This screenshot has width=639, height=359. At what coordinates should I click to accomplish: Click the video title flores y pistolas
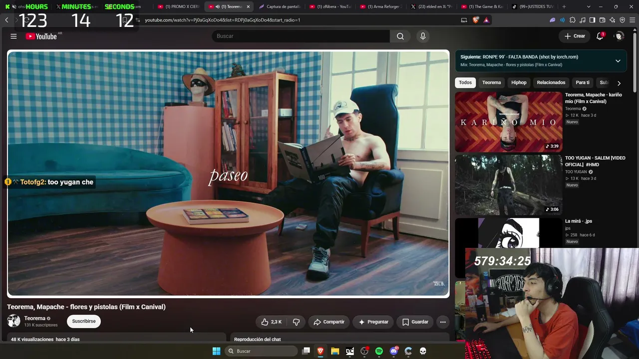click(86, 307)
